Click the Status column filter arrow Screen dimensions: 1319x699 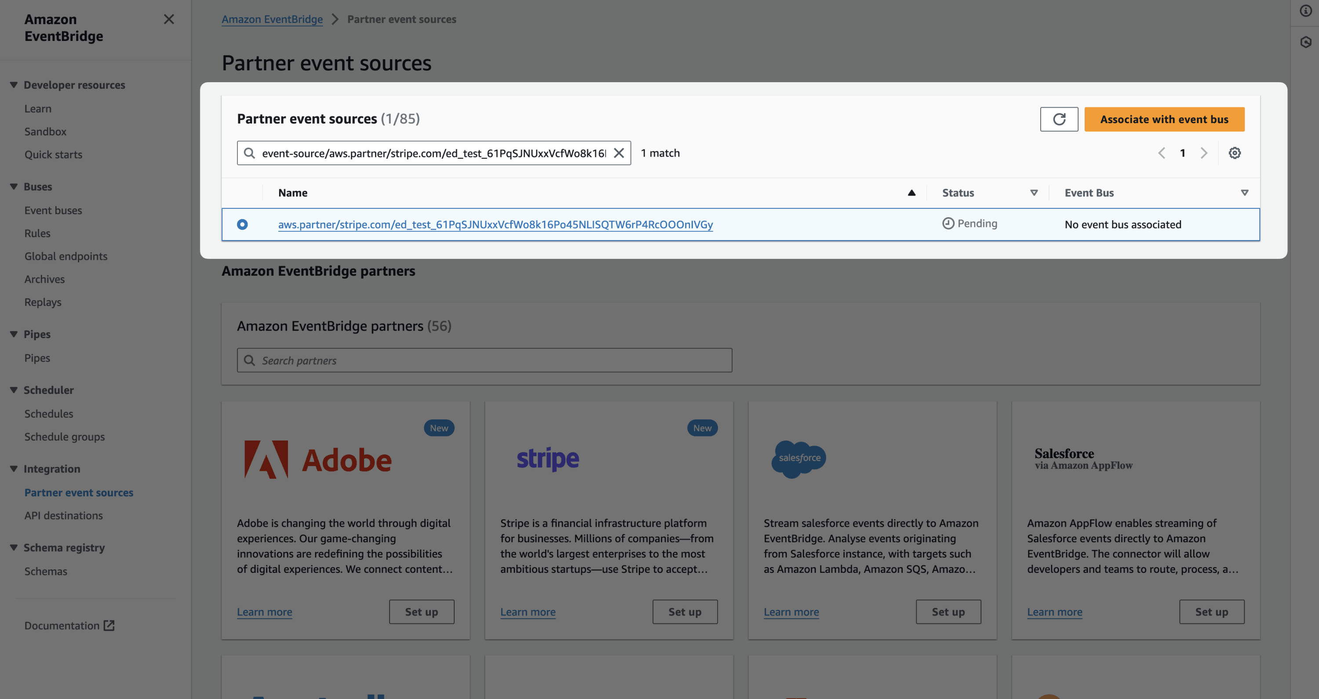click(x=1034, y=192)
